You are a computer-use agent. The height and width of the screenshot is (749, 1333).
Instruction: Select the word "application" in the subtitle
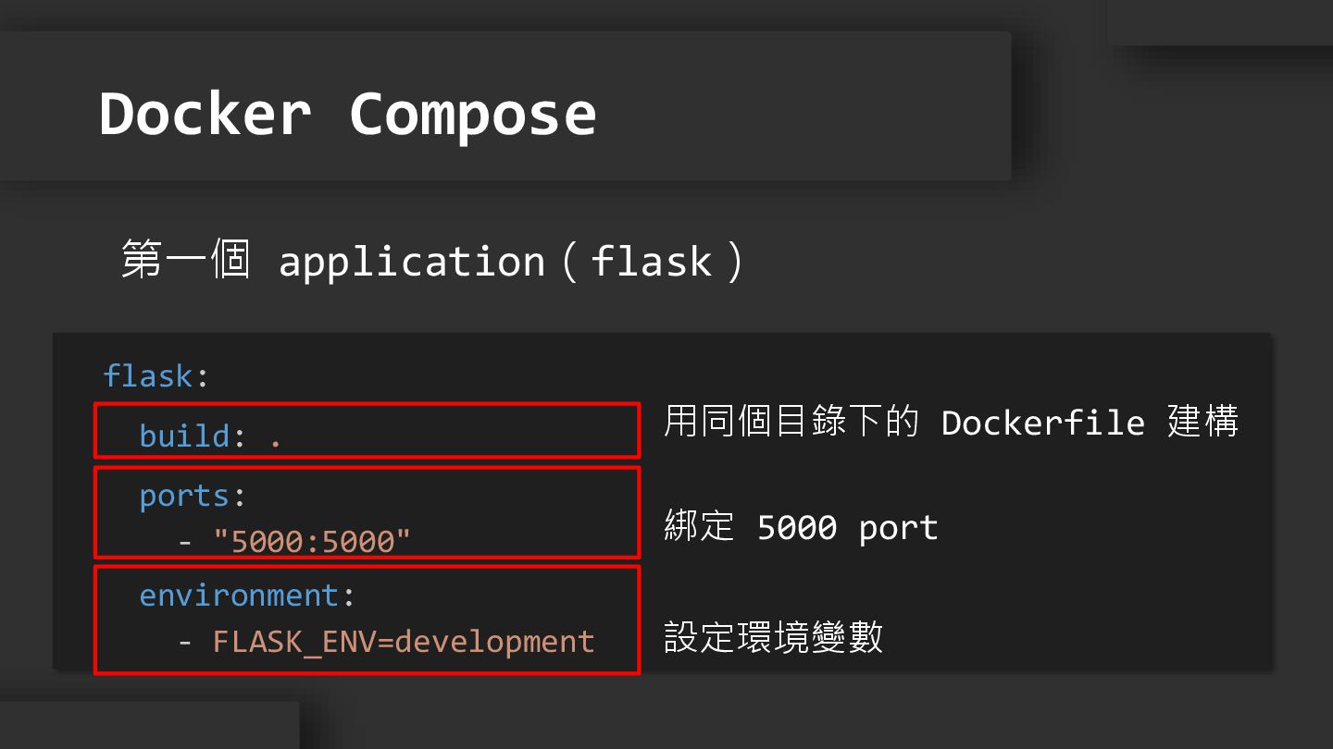412,262
